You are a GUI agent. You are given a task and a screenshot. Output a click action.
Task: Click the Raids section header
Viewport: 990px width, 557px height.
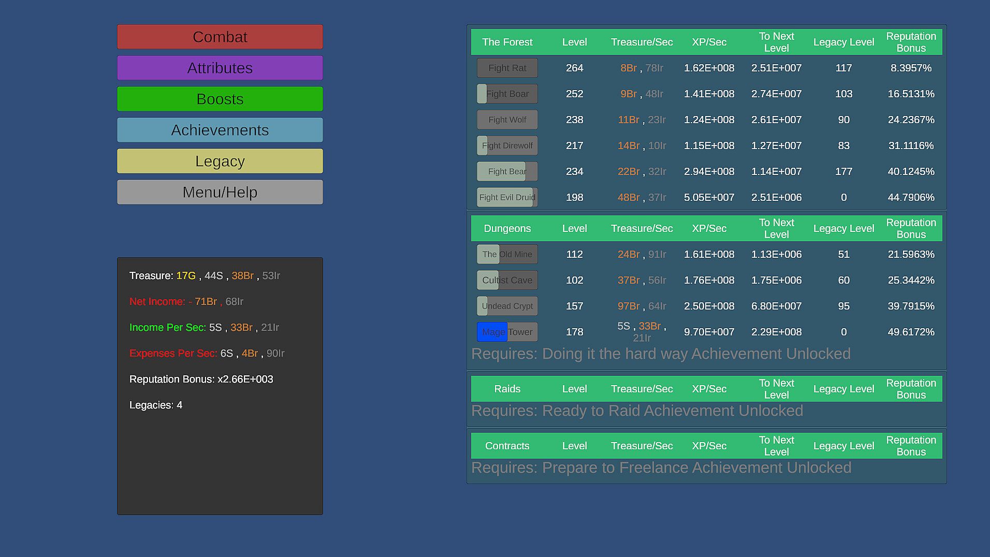pos(507,389)
